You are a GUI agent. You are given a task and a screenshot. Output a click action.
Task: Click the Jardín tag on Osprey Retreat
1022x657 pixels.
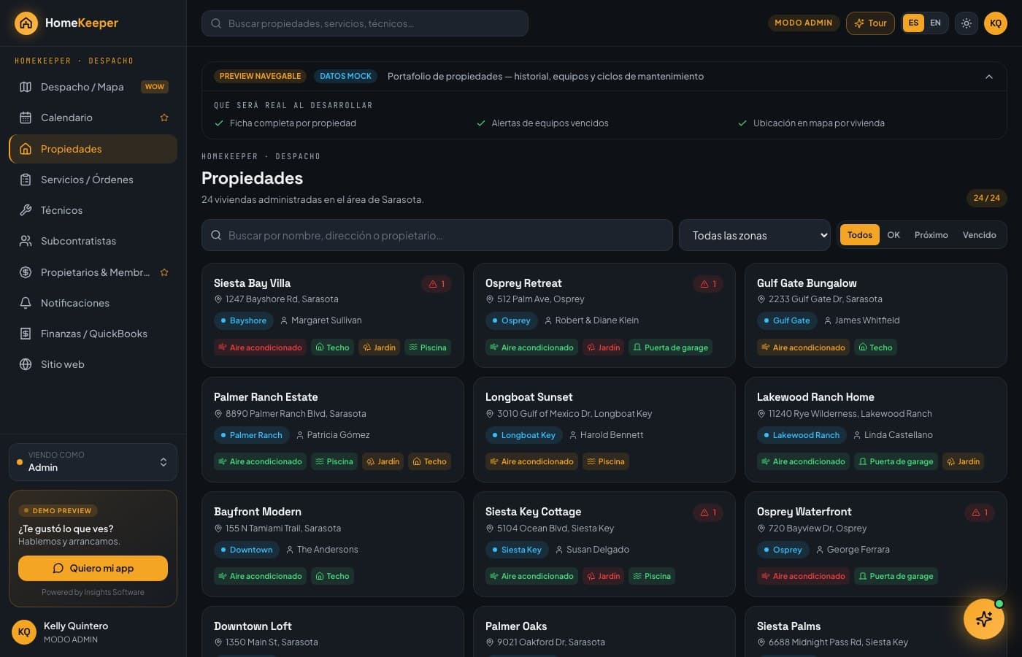(x=604, y=347)
